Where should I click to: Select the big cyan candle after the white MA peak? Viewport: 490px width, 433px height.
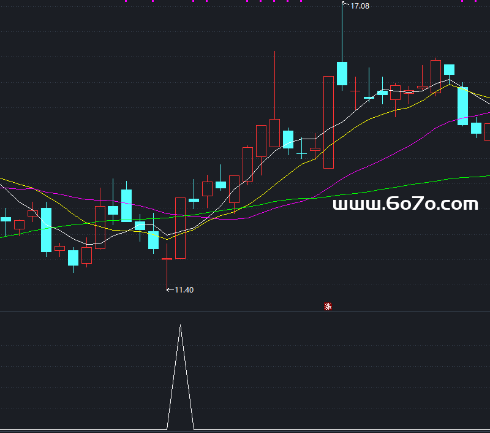(x=462, y=105)
